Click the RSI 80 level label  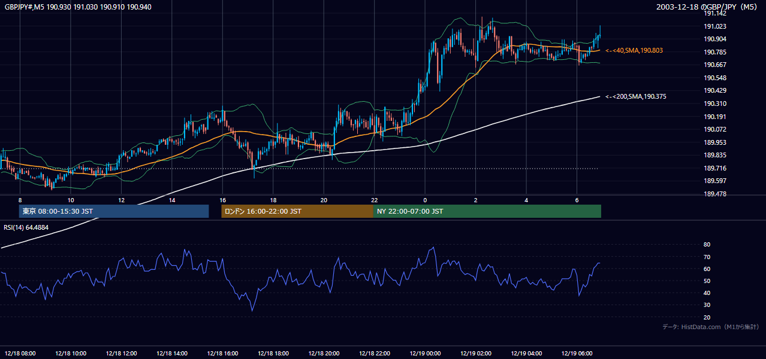[x=707, y=245]
